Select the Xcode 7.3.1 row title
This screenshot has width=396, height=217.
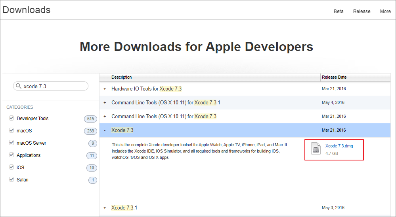[124, 208]
